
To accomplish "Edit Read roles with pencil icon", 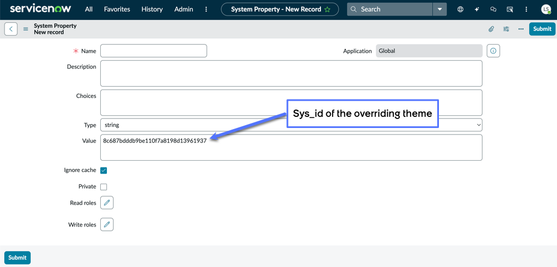I will (107, 203).
